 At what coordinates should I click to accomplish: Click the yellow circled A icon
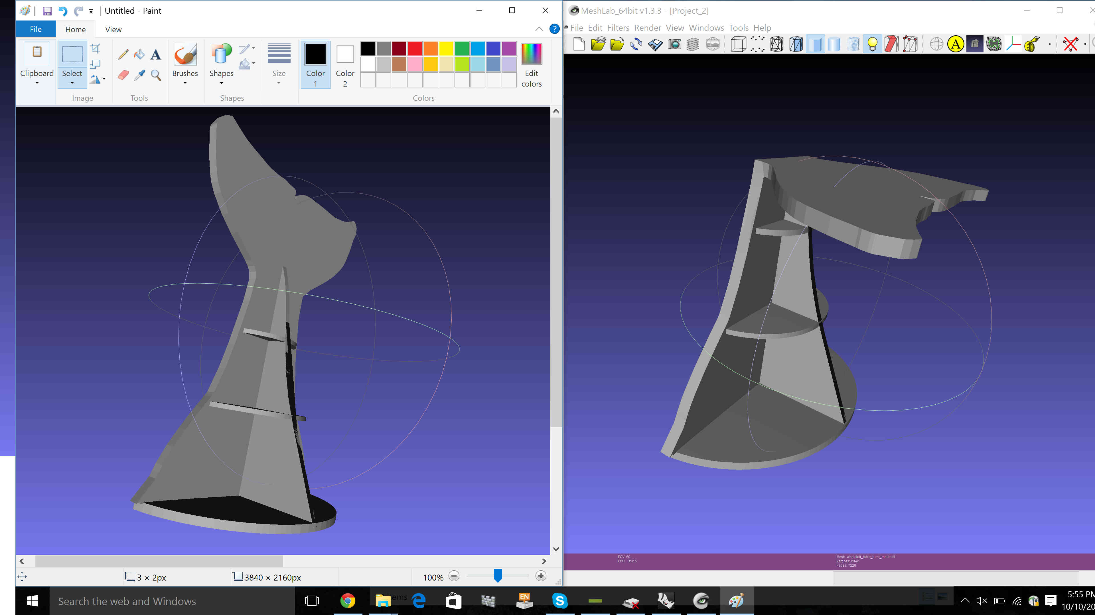tap(956, 44)
